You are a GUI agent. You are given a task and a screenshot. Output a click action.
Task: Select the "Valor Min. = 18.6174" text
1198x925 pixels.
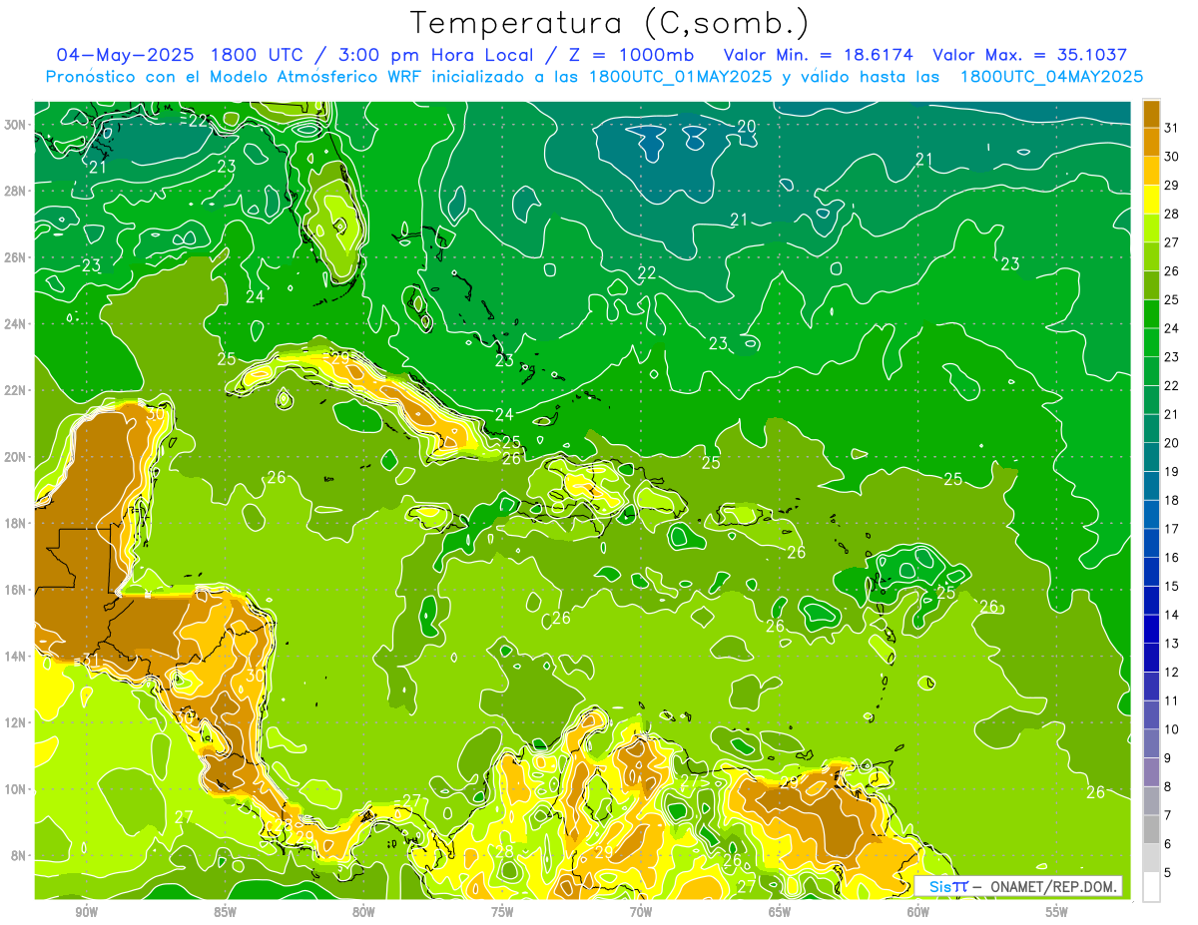tap(818, 54)
